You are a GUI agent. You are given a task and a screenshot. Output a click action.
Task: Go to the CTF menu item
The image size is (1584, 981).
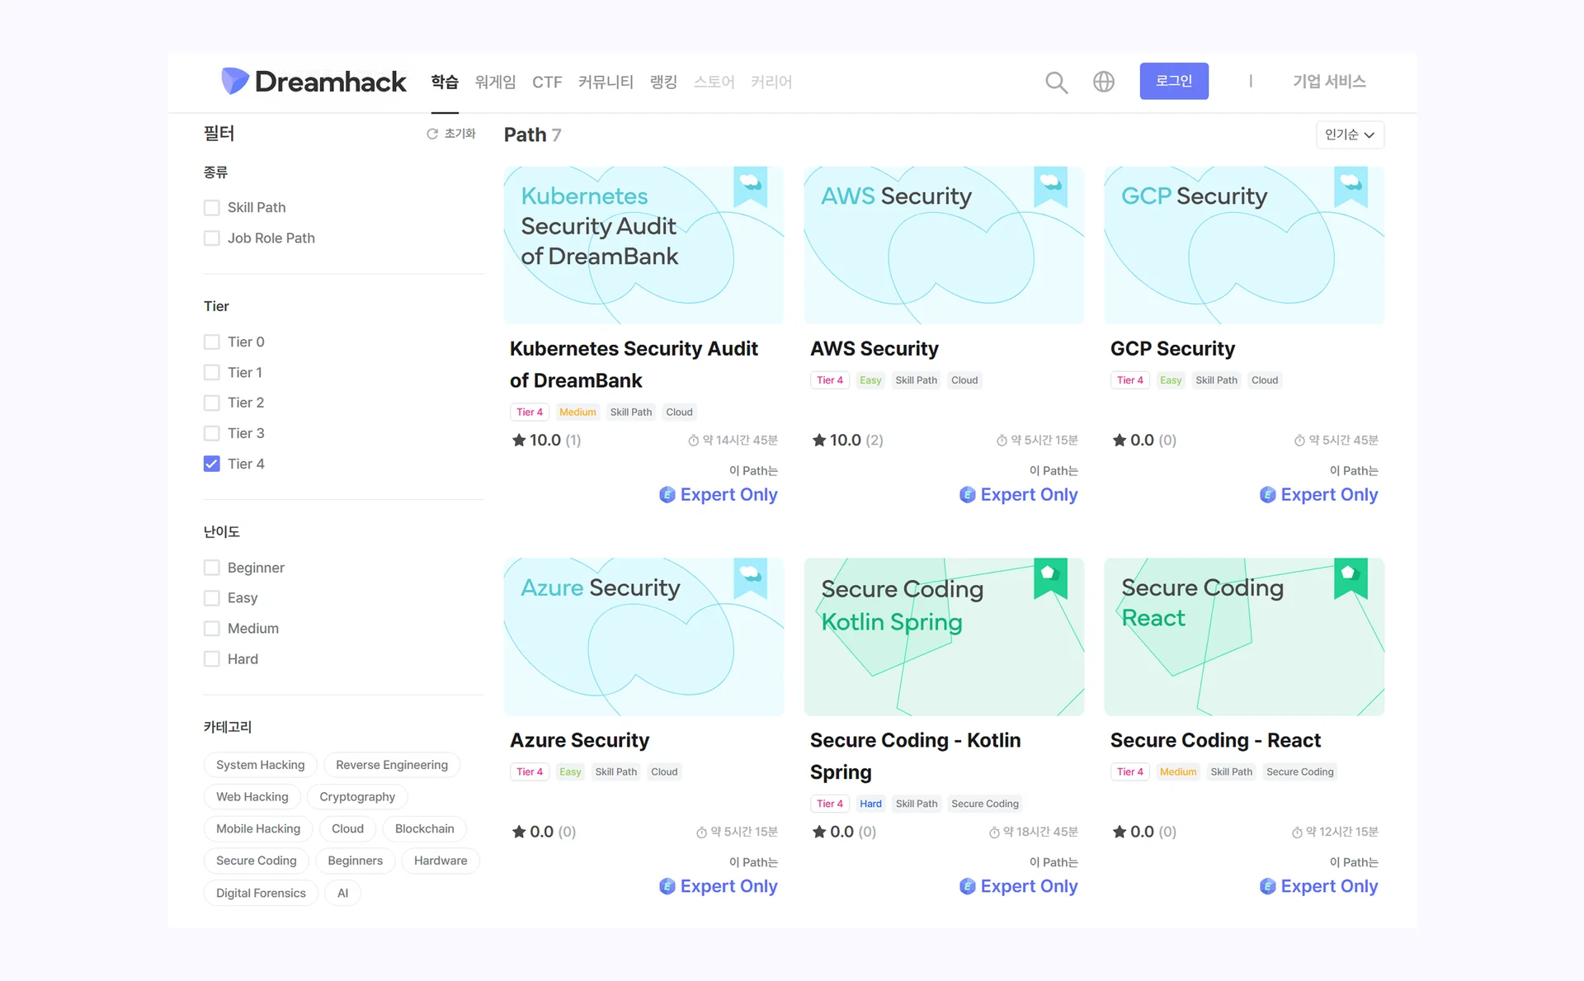[546, 82]
